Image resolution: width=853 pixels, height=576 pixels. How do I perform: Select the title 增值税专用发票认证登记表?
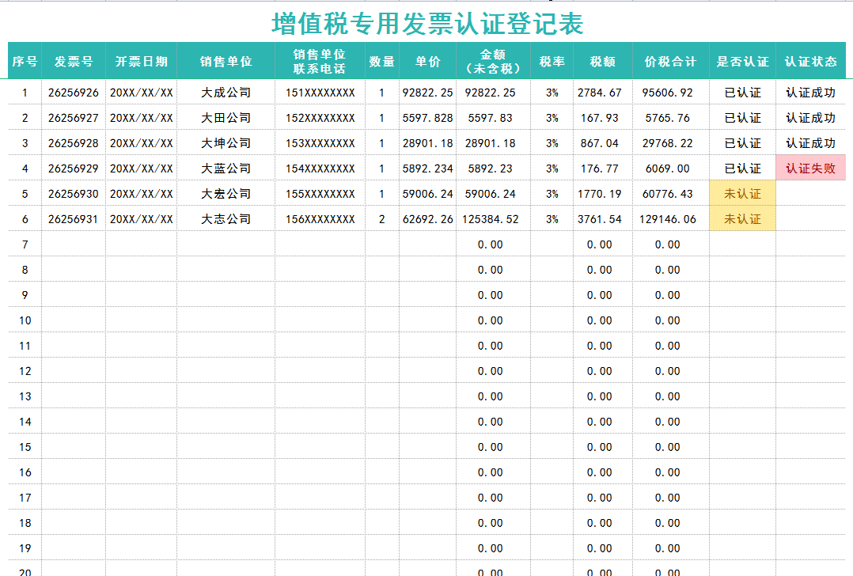pos(427,24)
